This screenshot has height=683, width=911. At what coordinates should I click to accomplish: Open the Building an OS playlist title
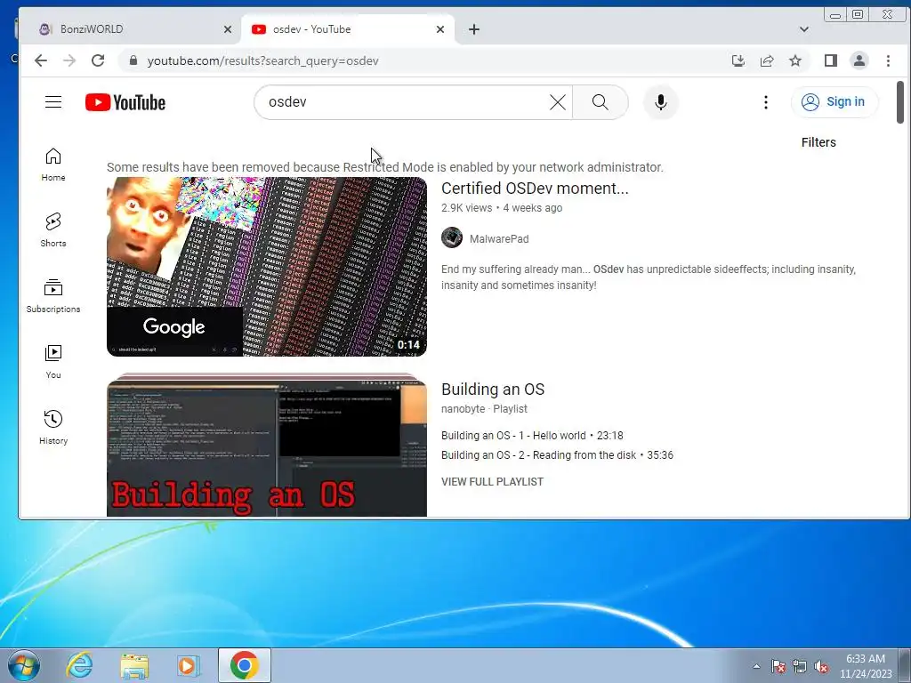coord(493,390)
